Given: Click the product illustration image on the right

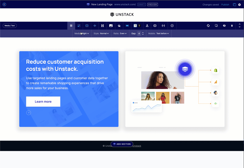Looking at the screenshot, I should pos(175,89).
